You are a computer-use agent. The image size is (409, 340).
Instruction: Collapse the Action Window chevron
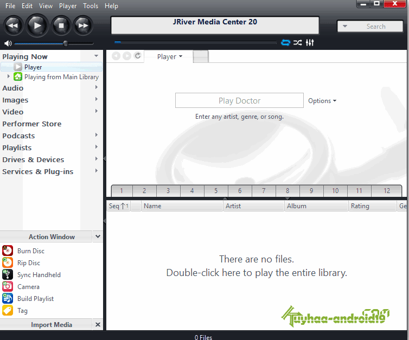coord(98,236)
